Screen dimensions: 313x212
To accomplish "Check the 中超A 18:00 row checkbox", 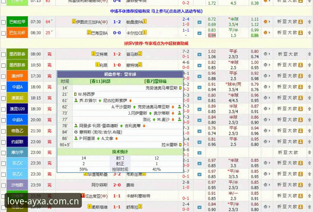I will click(3, 87).
